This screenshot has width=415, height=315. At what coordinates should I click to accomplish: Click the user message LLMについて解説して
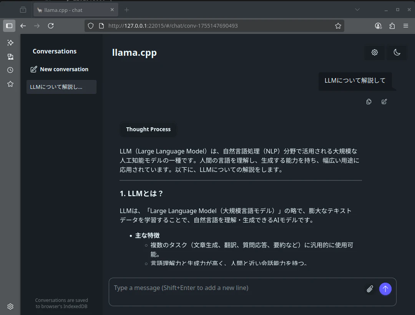[x=355, y=80]
